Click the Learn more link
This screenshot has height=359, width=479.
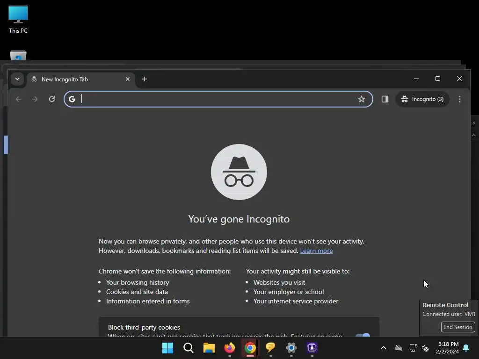point(316,251)
